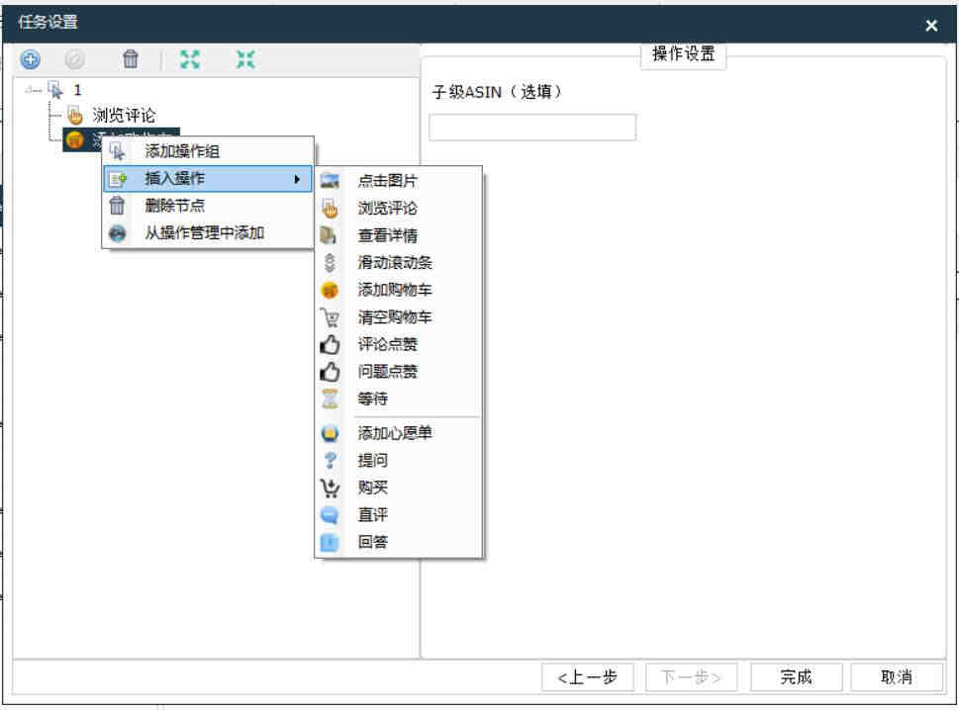Screen dimensions: 959x710
Task: Click the 完成 button
Action: click(x=797, y=677)
